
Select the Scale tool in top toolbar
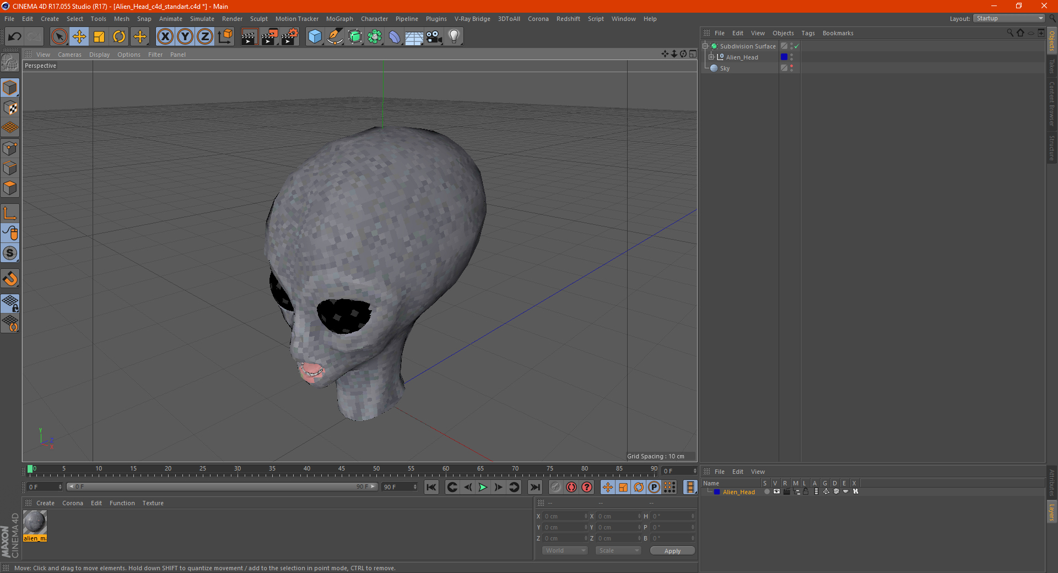(99, 37)
